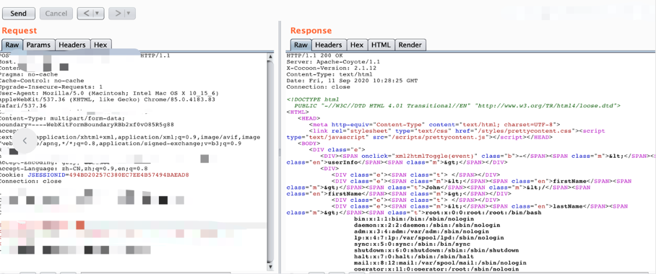
Task: Click 'Connection: close' in the Request panel
Action: (x=30, y=181)
